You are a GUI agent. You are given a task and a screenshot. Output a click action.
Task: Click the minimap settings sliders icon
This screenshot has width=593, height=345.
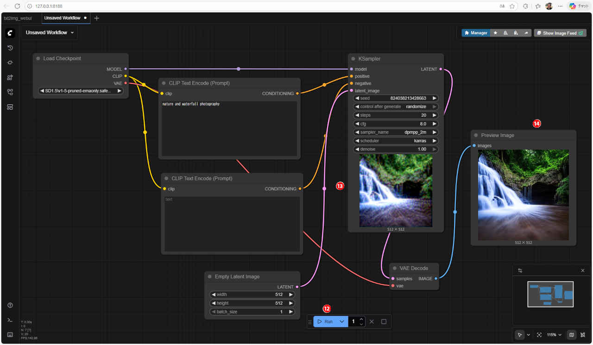pos(520,270)
